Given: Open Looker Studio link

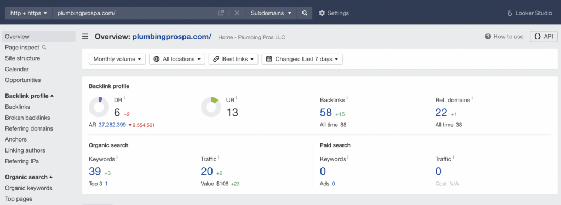Looking at the screenshot, I should [x=530, y=13].
